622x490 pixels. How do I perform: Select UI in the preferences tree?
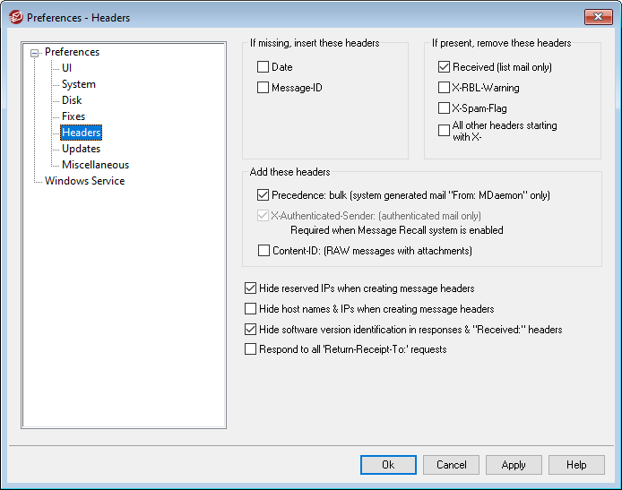pyautogui.click(x=67, y=68)
